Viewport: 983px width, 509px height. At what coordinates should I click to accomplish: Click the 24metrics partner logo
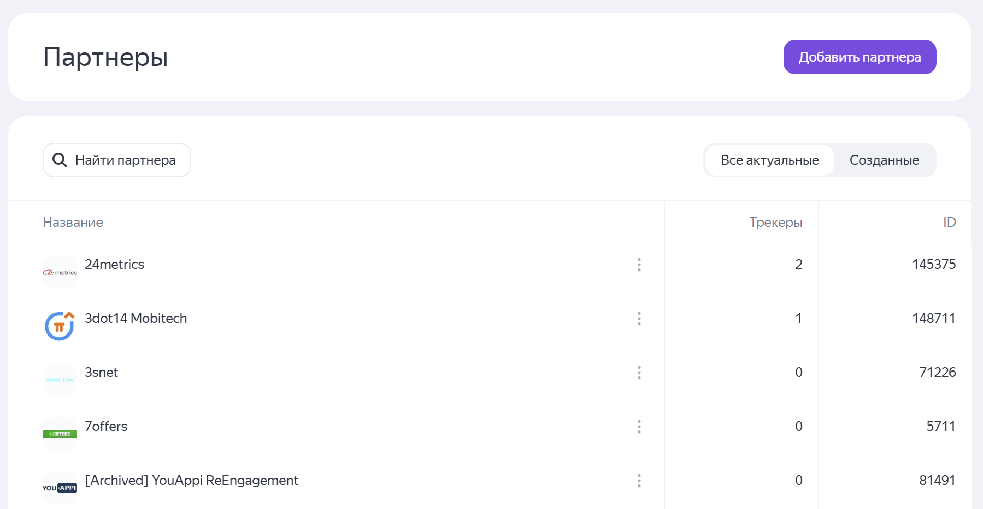tap(60, 272)
